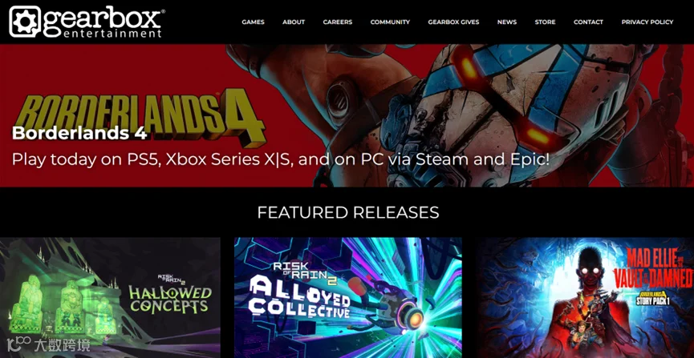Viewport: 694px width, 358px height.
Task: Click the Gearbox gear logo icon
Action: tap(25, 22)
